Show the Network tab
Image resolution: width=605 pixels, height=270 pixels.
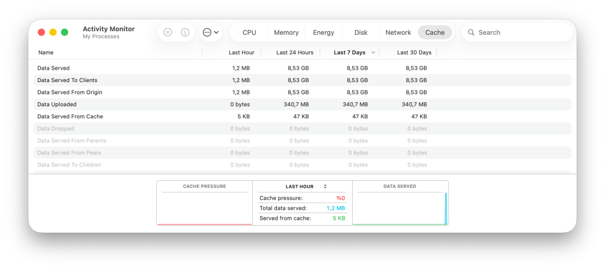point(398,32)
